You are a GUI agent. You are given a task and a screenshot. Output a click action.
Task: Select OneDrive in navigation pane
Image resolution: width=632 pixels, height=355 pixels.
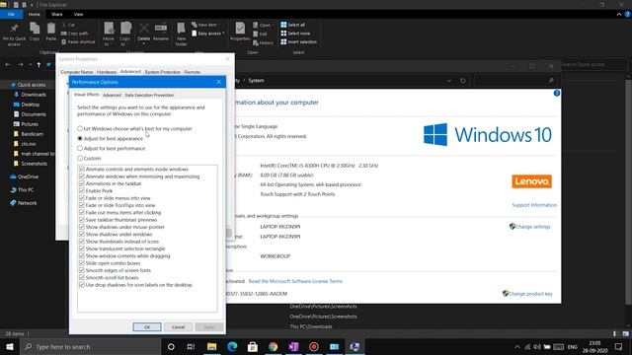[24, 177]
